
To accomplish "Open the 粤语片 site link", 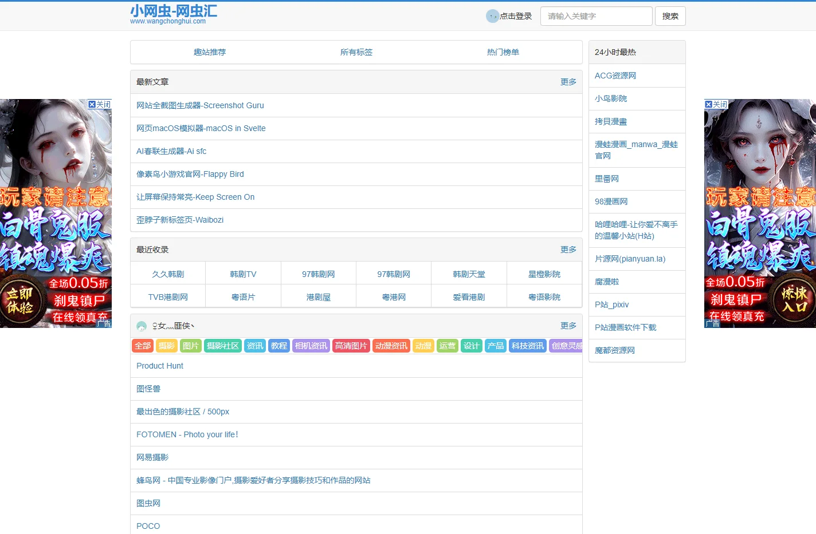I will coord(243,297).
